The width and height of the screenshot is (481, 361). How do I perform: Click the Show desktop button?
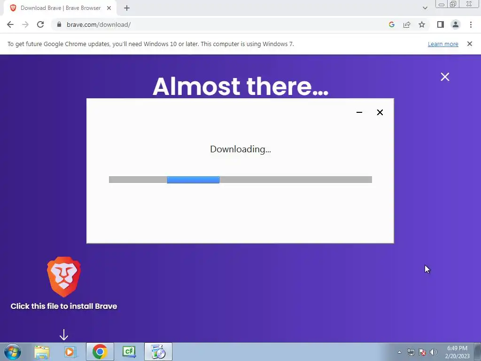coord(478,352)
